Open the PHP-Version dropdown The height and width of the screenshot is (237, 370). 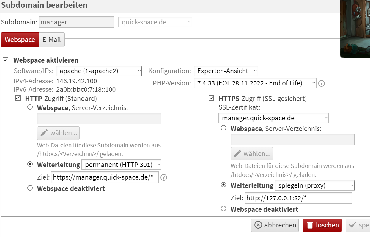click(x=255, y=83)
